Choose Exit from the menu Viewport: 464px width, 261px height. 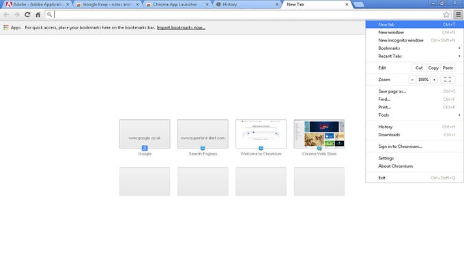tap(414, 178)
